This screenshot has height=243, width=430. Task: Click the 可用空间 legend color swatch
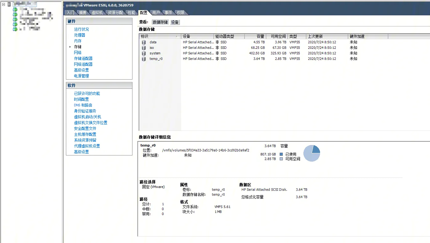pyautogui.click(x=281, y=159)
